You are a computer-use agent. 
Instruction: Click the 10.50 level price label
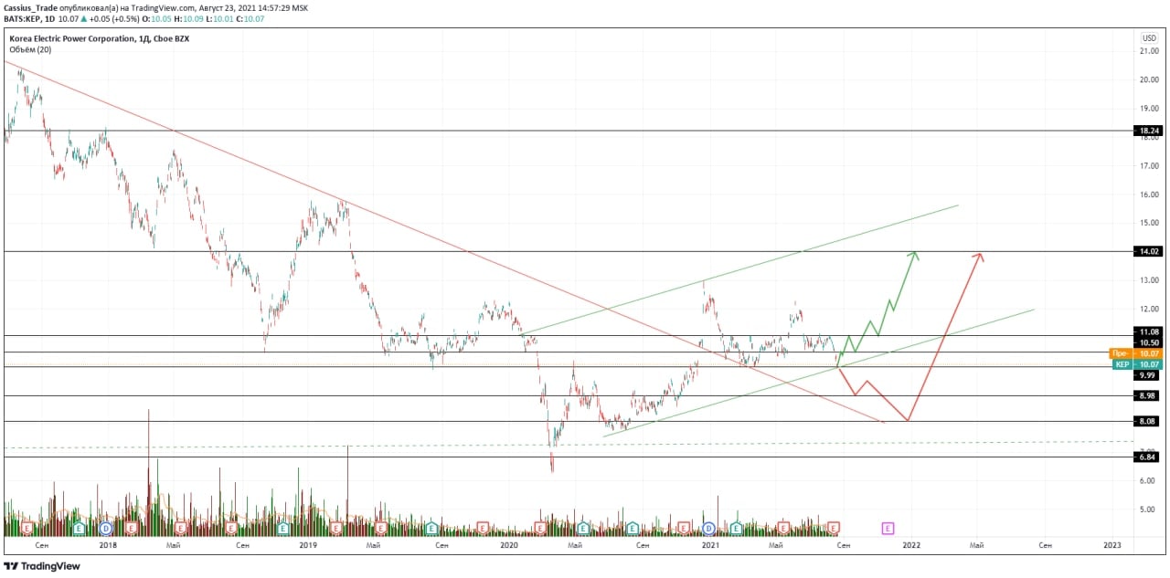tap(1148, 343)
